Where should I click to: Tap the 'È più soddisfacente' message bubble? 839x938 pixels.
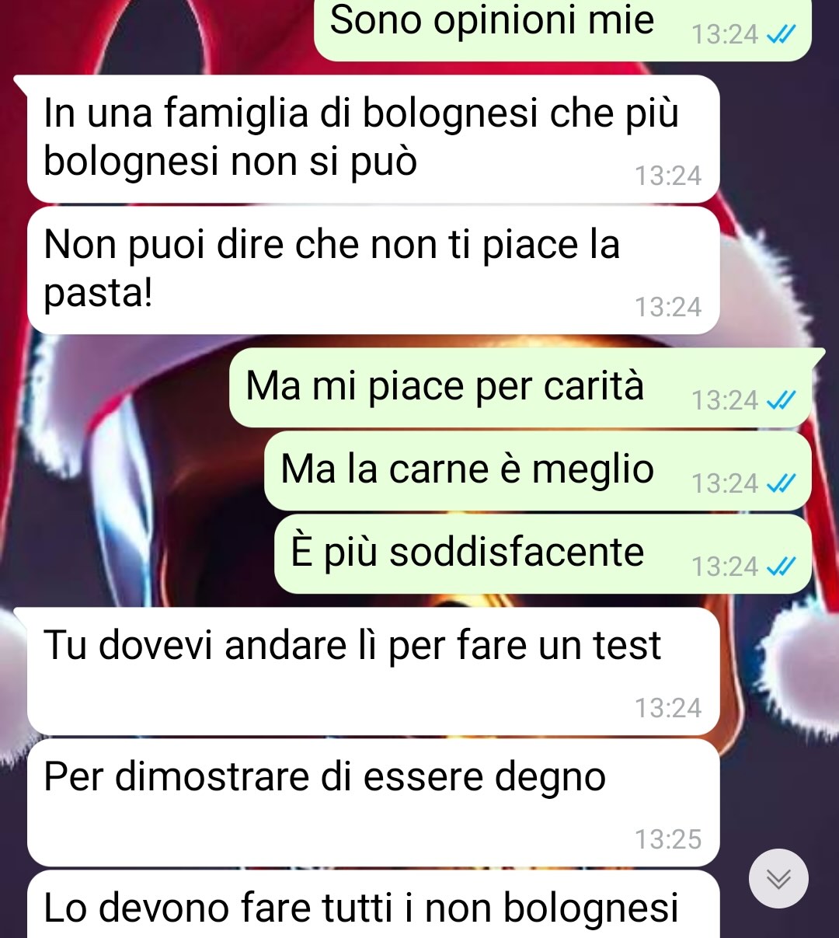coord(543,554)
